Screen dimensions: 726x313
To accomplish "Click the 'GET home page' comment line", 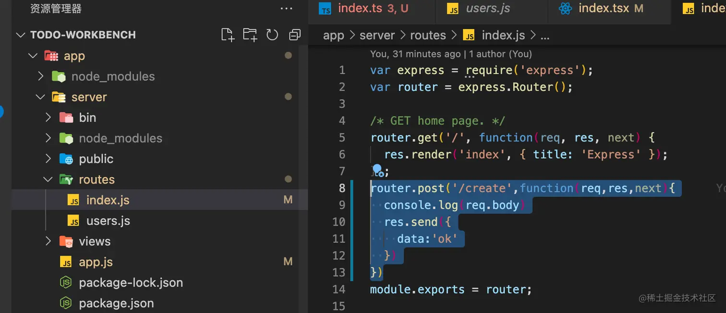I will click(437, 121).
